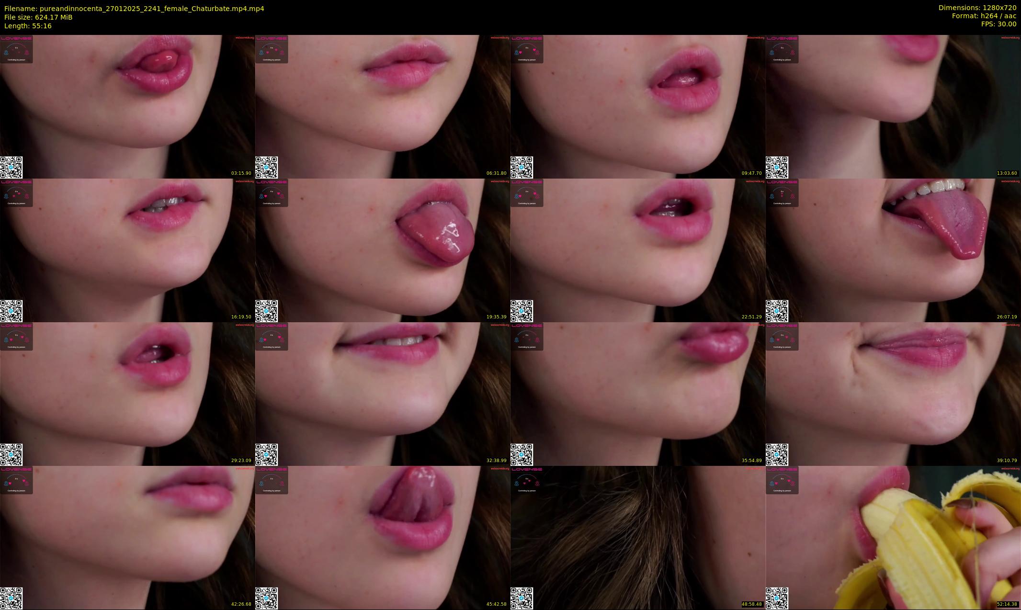Click the 29:23.09 timestamp label
The height and width of the screenshot is (610, 1021).
click(241, 461)
